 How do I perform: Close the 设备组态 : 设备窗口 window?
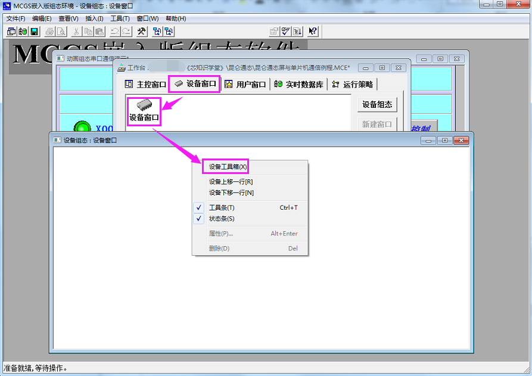[x=461, y=140]
